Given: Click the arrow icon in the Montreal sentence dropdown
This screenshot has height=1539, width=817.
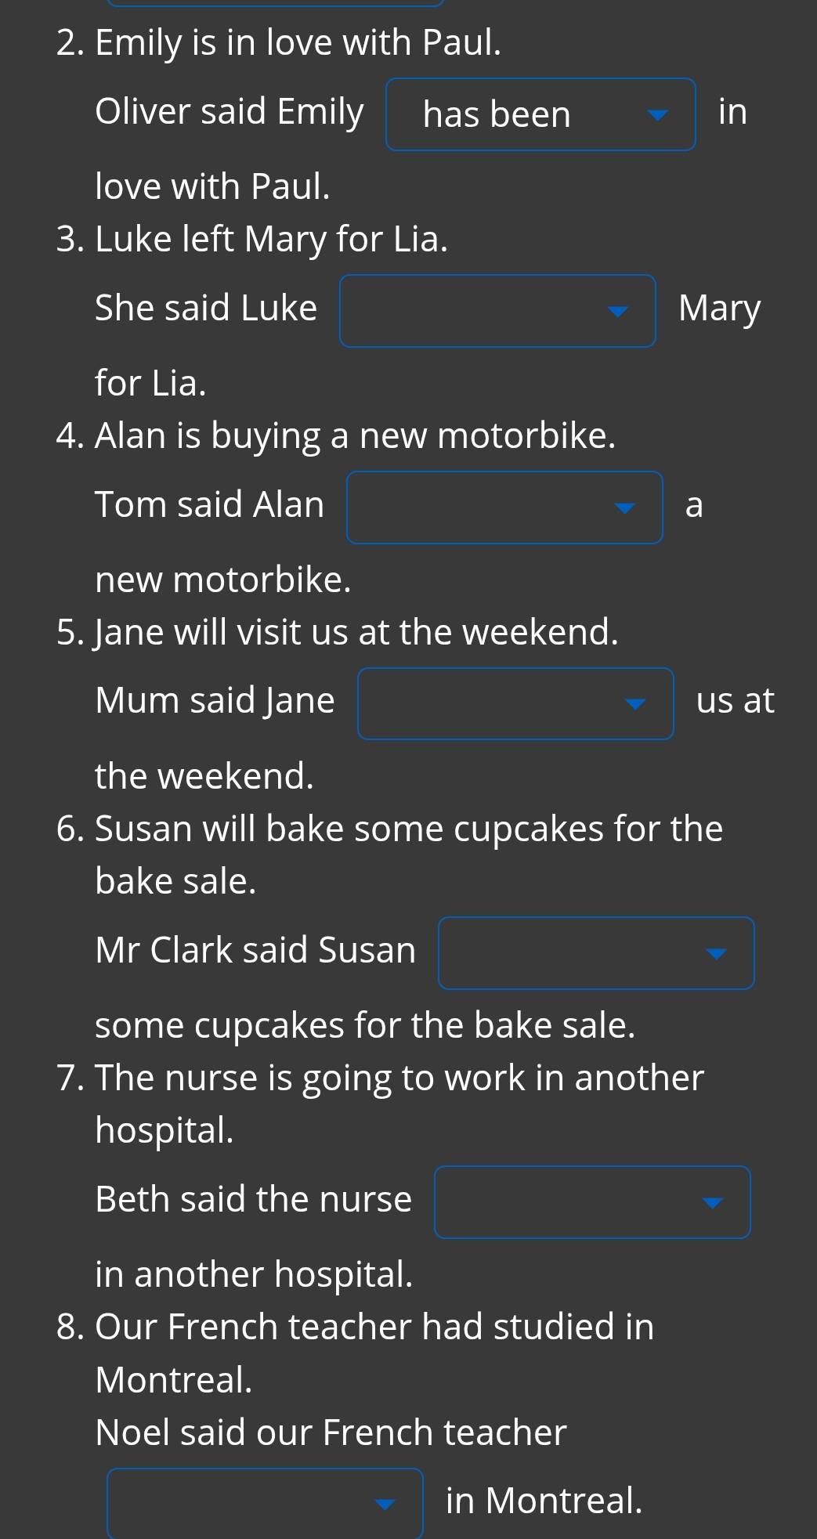Looking at the screenshot, I should point(385,1504).
